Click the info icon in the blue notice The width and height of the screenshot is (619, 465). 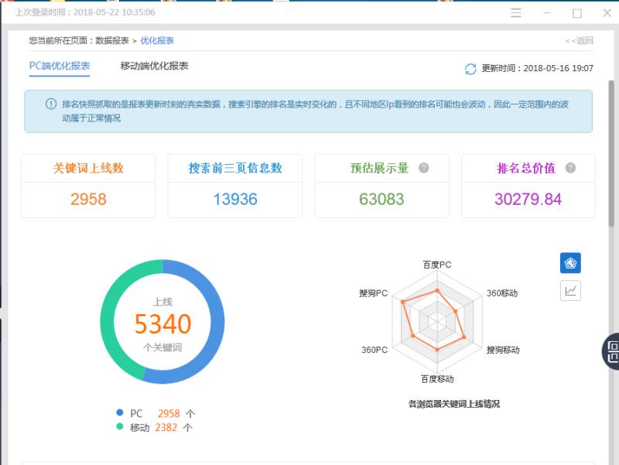(x=51, y=104)
